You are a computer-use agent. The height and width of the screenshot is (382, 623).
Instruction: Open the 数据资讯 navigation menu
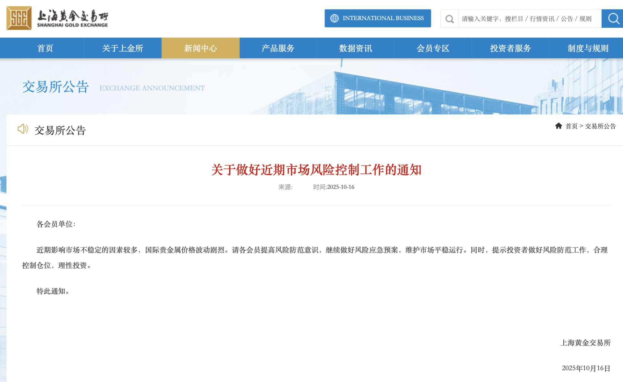pos(356,48)
